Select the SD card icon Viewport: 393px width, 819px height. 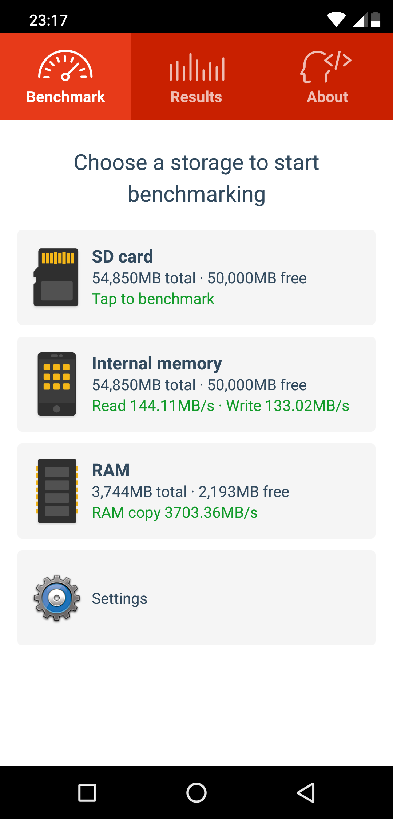[x=56, y=277]
